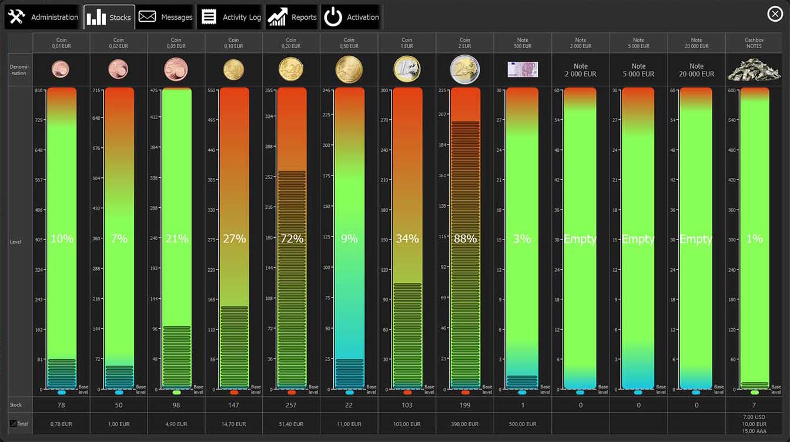Click base level marker under 0,01 EUR bar
Screen dimensions: 790x442
(61, 392)
